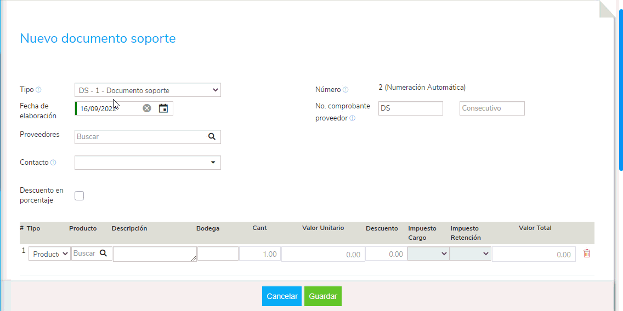Image resolution: width=623 pixels, height=311 pixels.
Task: Click the Descripción text area in row 1
Action: click(x=155, y=254)
